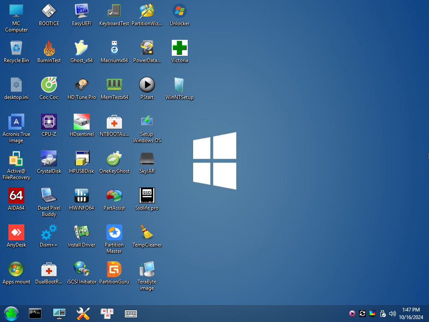The image size is (429, 322).
Task: Open AnyDesk remote desktop
Action: [x=16, y=236]
